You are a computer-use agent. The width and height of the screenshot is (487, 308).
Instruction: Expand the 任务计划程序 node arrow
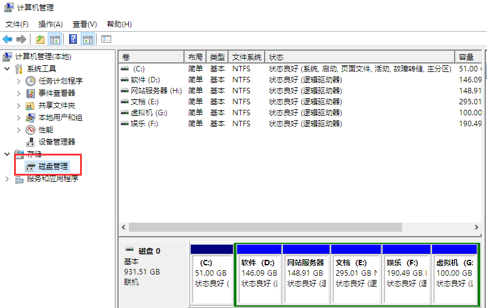coord(18,81)
